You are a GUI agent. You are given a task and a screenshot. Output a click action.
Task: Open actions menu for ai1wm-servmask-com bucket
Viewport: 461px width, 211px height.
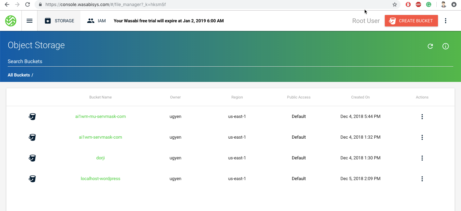[x=422, y=137]
